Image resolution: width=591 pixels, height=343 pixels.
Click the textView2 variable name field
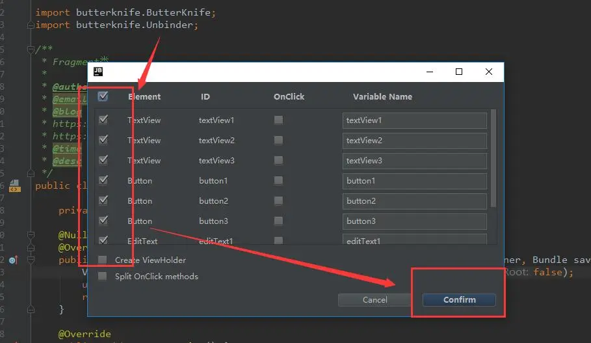[415, 141]
